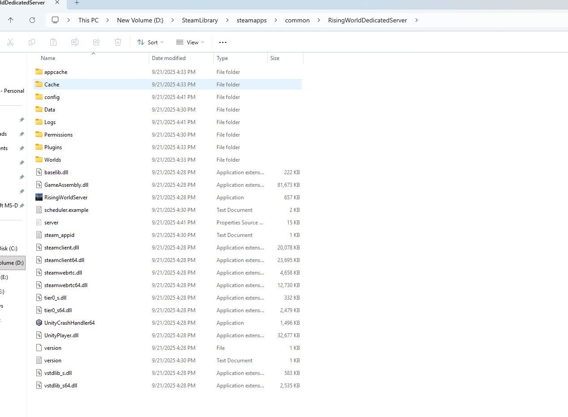568x417 pixels.
Task: Go up one folder with Up arrow
Action: (x=11, y=20)
